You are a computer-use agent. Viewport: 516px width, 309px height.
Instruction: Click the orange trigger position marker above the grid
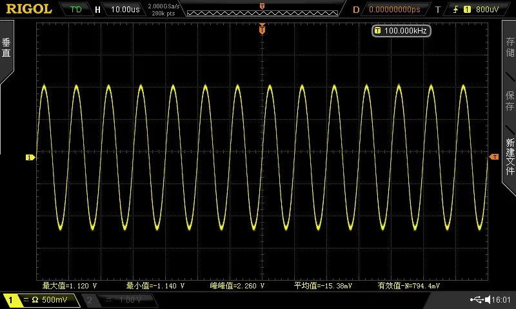(x=263, y=29)
